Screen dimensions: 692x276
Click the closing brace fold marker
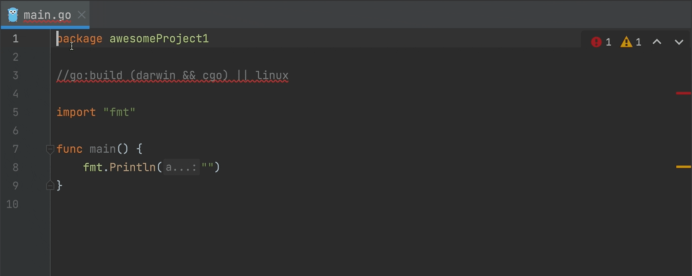pos(50,185)
